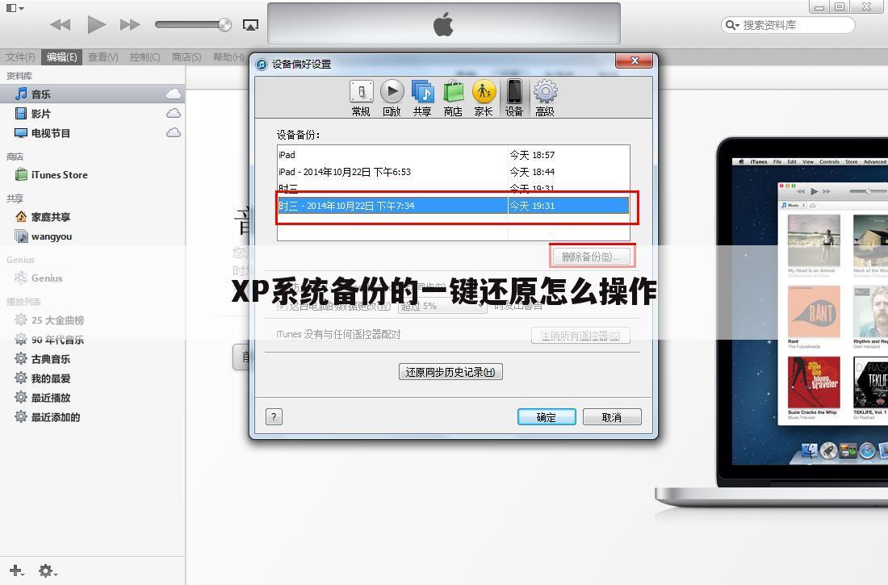Image resolution: width=888 pixels, height=585 pixels.
Task: Open the 帮助 menu
Action: pyautogui.click(x=228, y=56)
